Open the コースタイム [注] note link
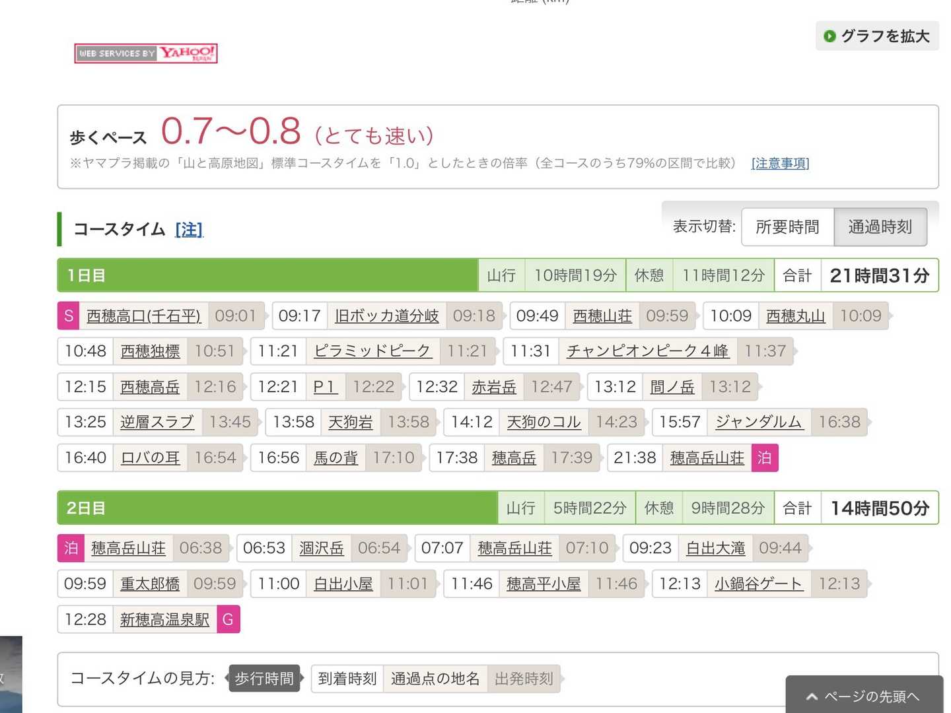Screen dimensions: 951x713 [x=189, y=230]
